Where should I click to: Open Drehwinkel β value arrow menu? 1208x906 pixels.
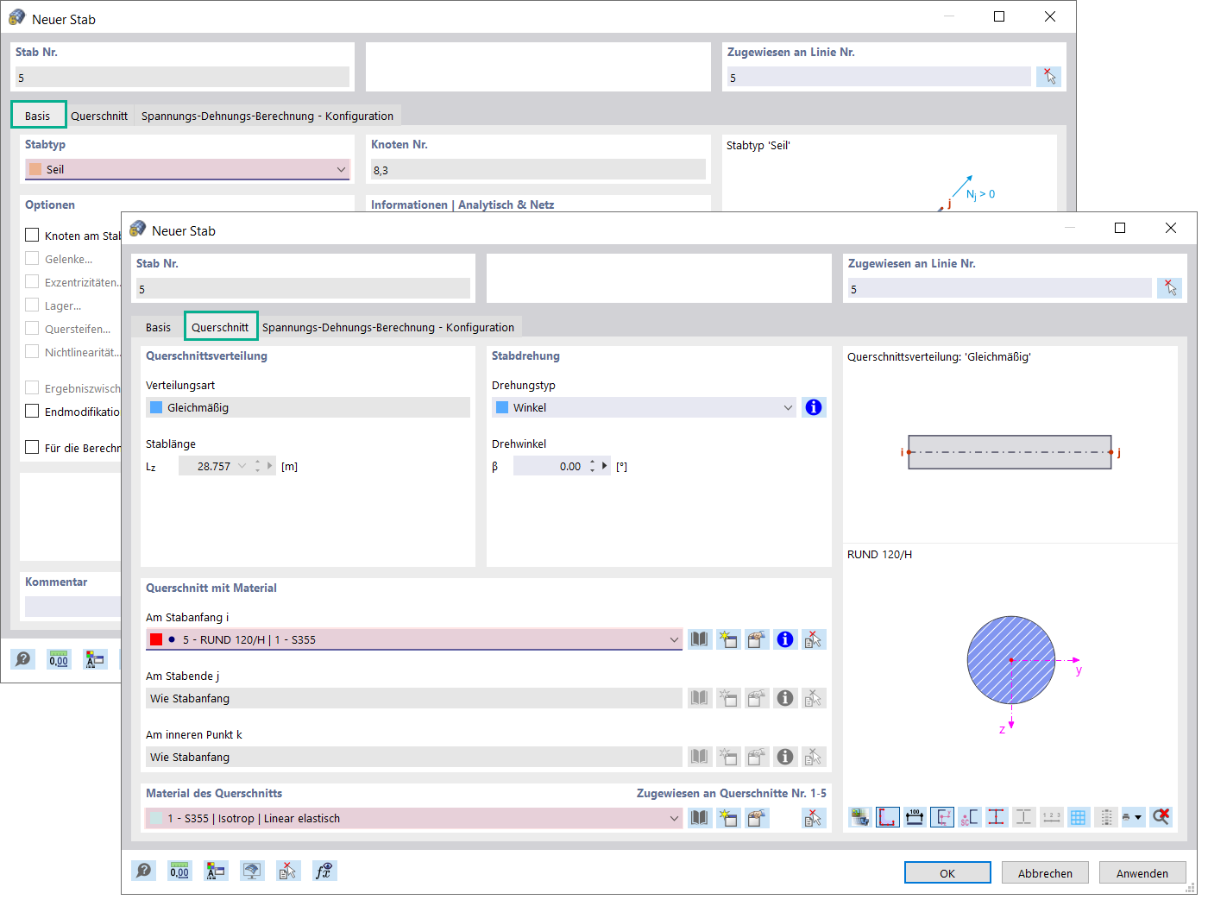point(605,466)
